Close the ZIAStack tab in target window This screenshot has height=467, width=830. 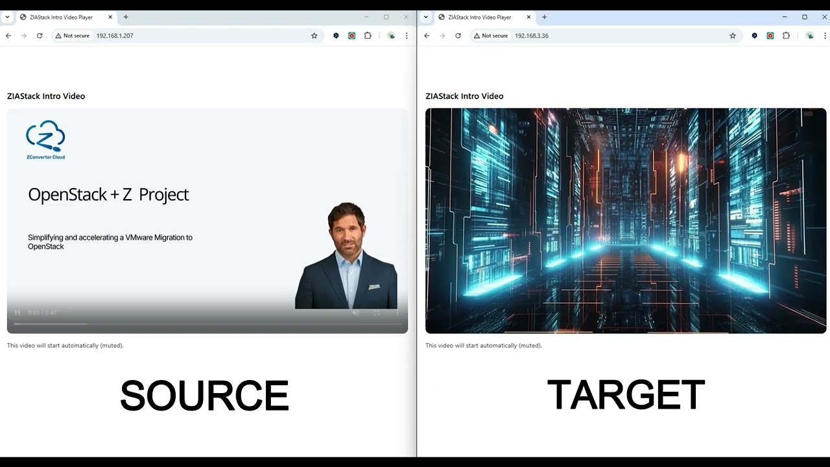(x=528, y=17)
